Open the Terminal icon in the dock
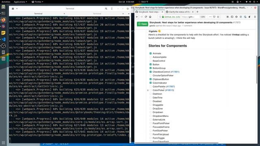Viewport: 260px width, 146px height. coord(3,13)
